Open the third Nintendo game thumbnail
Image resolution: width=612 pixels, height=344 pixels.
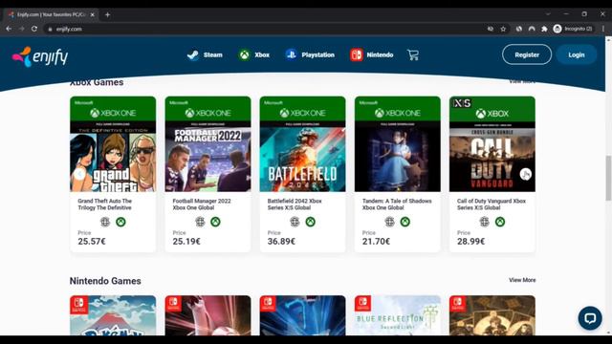(302, 315)
